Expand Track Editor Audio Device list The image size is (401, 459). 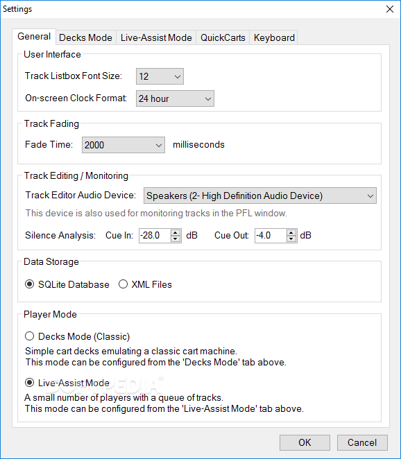tap(259, 196)
